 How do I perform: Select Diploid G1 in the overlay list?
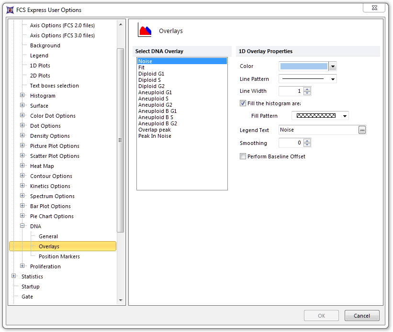pyautogui.click(x=151, y=74)
